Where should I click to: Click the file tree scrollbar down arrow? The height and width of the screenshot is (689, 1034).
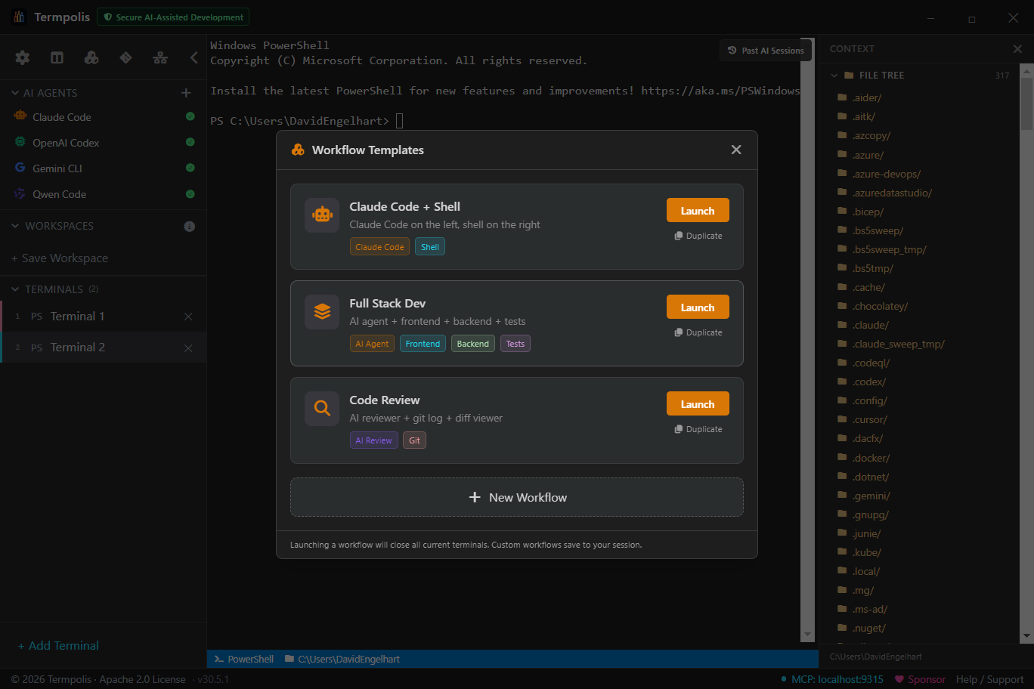(x=1026, y=636)
